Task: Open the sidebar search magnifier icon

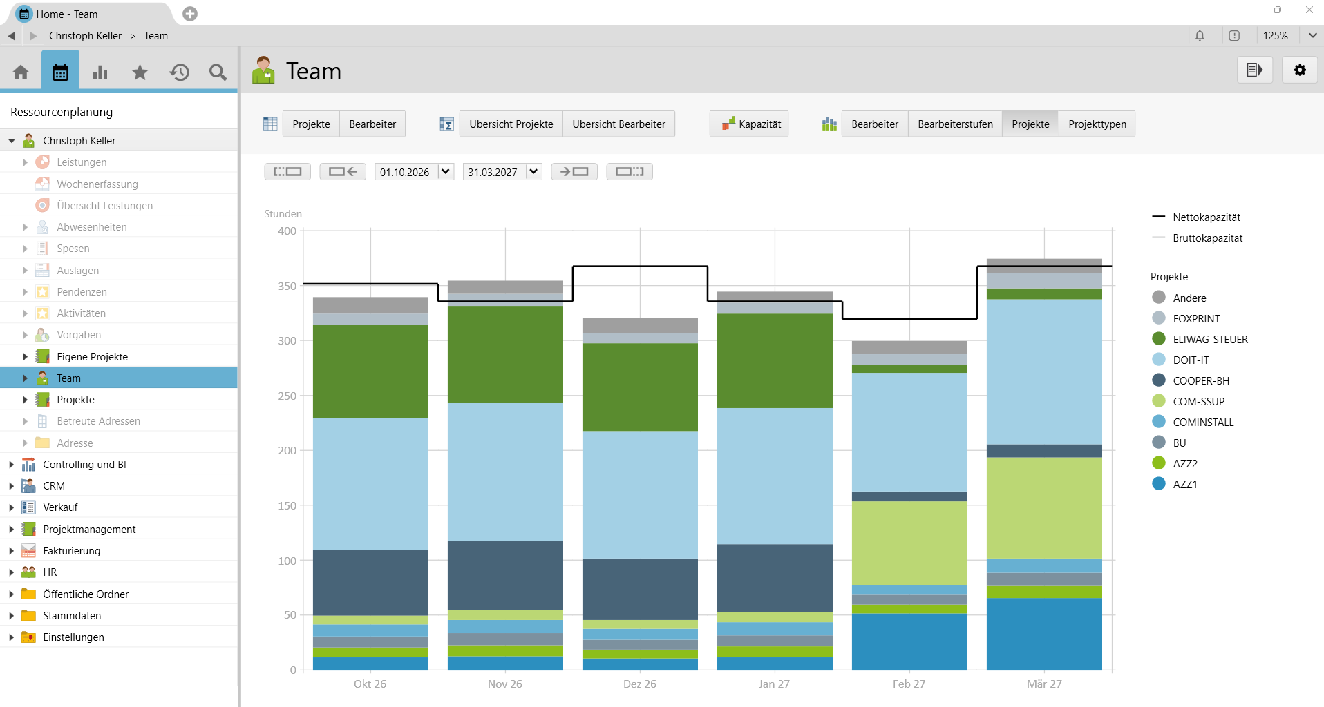Action: [218, 72]
